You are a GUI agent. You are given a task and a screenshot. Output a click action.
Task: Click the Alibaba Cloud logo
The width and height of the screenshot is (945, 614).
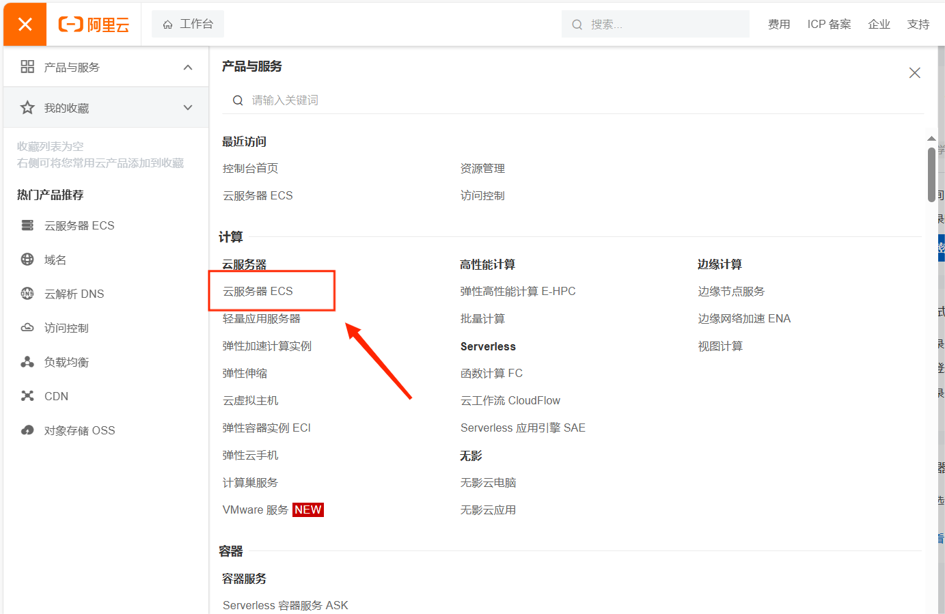[x=94, y=25]
